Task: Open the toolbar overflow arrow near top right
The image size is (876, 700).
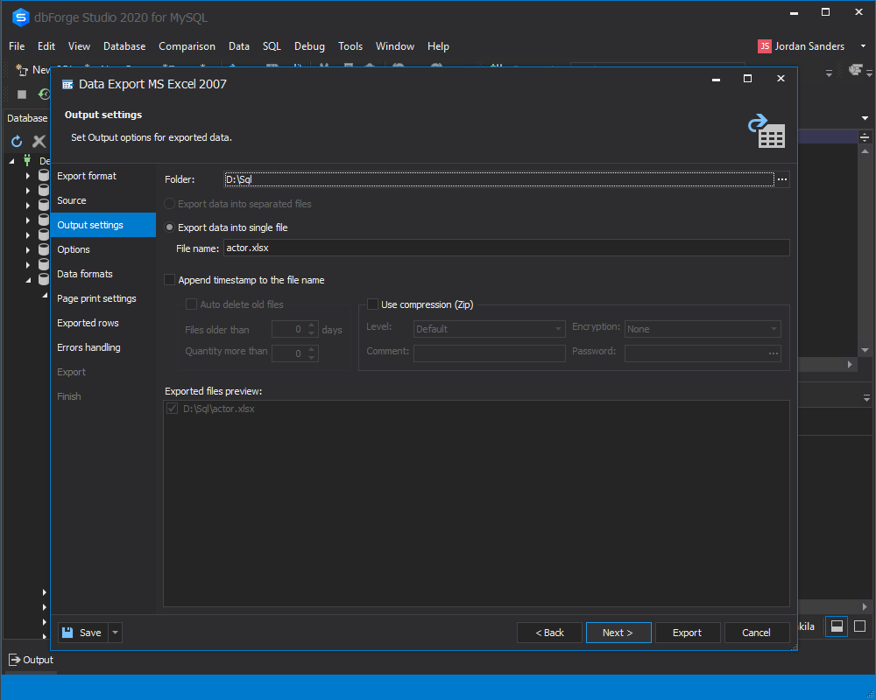Action: tap(829, 73)
